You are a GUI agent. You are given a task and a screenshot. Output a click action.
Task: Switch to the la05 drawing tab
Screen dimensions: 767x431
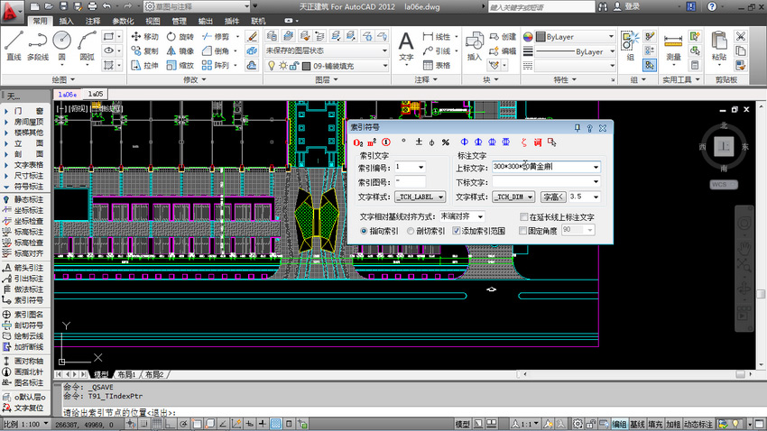(x=96, y=94)
